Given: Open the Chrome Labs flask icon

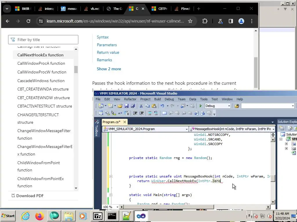Looking at the screenshot, I should click(220, 21).
